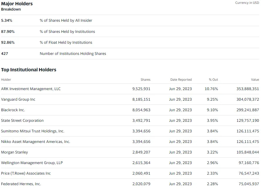Click 'Number of Institutions Holding Shares' label
This screenshot has width=261, height=189.
point(73,54)
